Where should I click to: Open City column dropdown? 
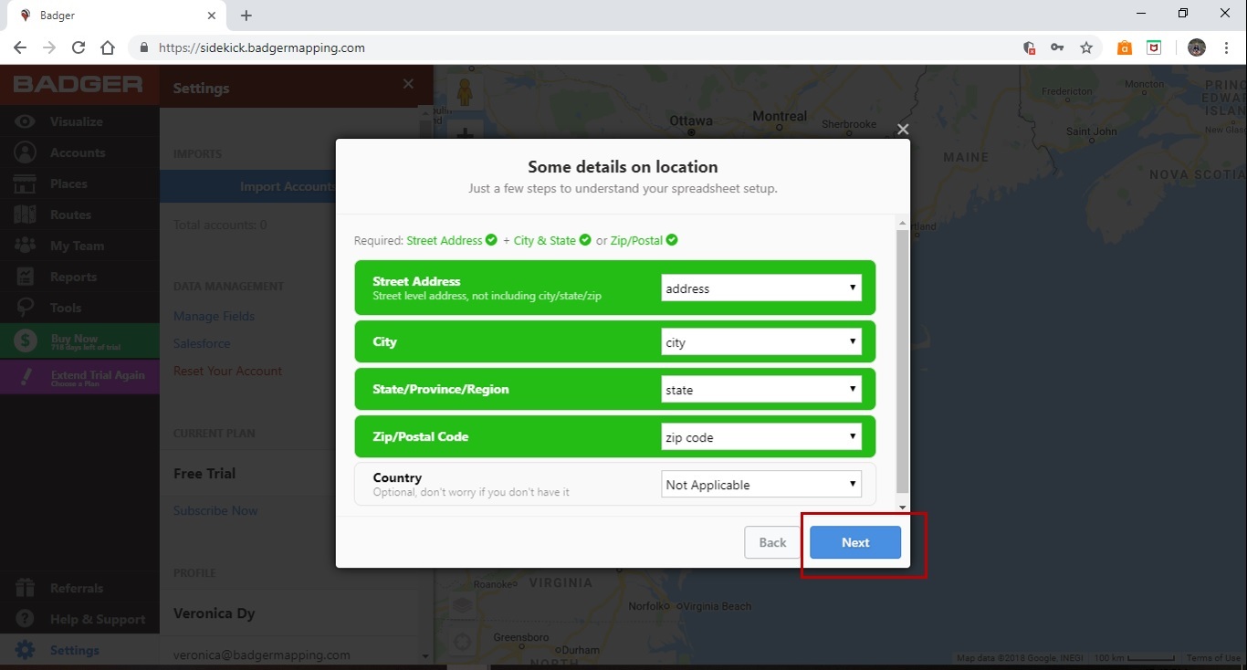[761, 342]
